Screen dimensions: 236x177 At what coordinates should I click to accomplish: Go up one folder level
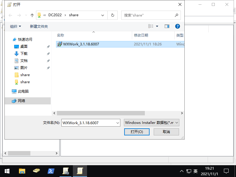(32, 15)
